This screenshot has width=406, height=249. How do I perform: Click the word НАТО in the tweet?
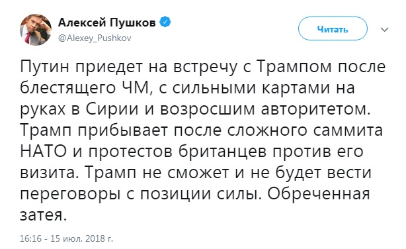tap(43, 152)
